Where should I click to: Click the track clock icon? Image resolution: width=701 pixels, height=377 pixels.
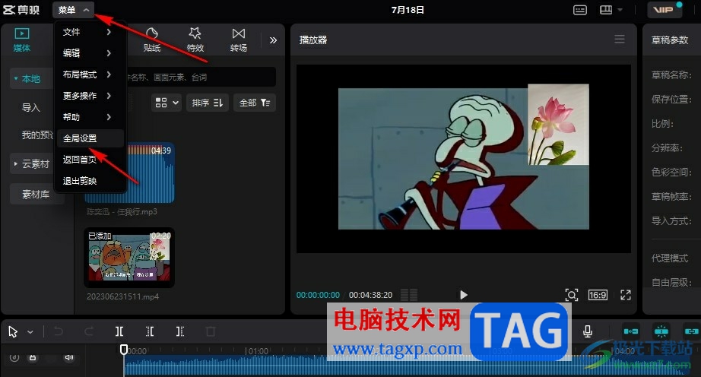pos(14,357)
